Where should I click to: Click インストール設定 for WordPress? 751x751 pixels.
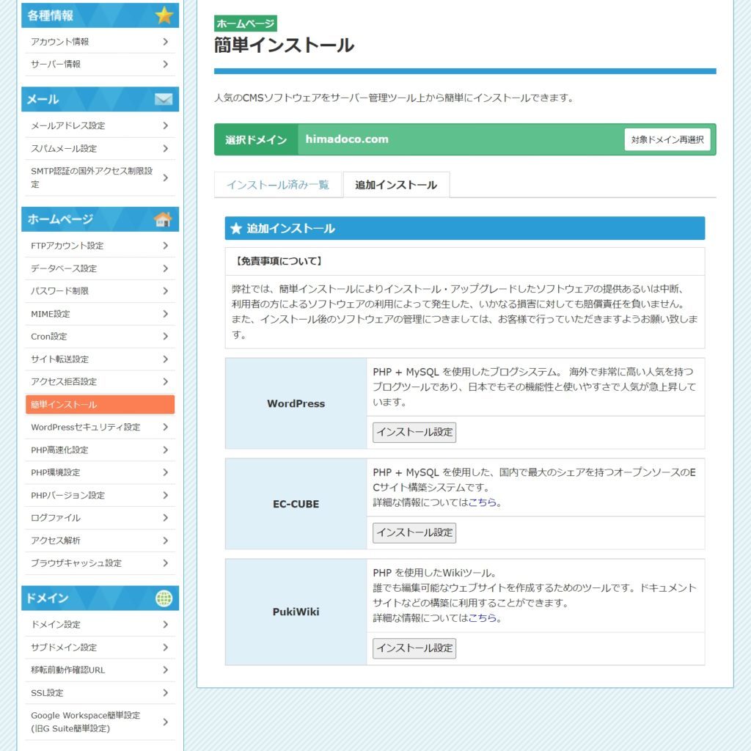tap(414, 432)
